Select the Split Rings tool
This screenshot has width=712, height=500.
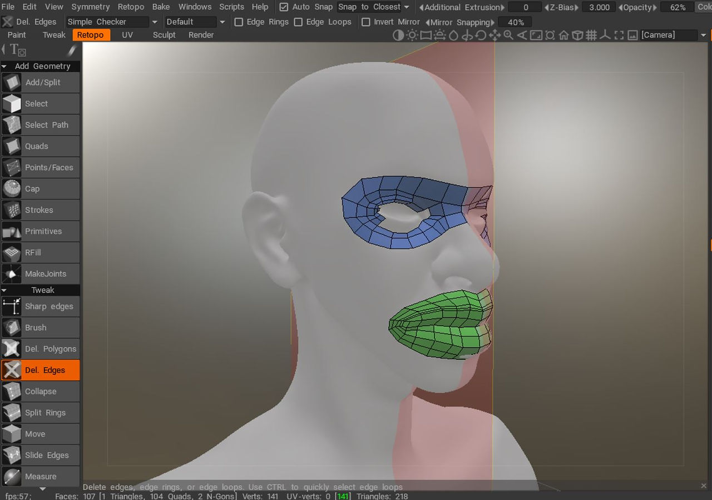coord(41,413)
